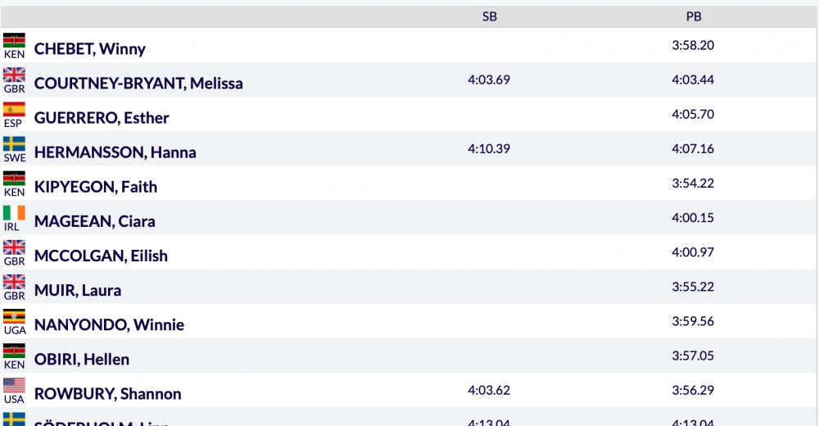Click the GBR flag beside MUIR, Laura

point(14,282)
